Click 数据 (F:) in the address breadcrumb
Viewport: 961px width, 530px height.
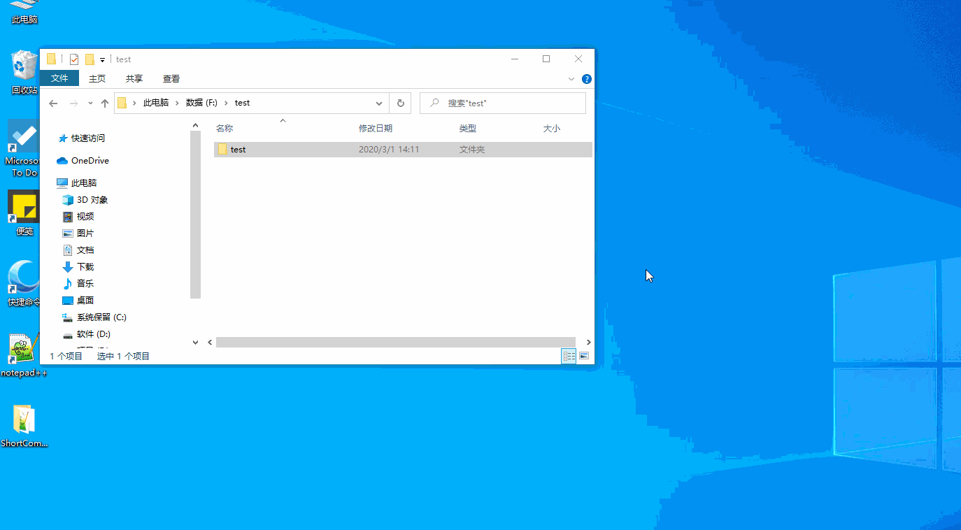click(201, 103)
